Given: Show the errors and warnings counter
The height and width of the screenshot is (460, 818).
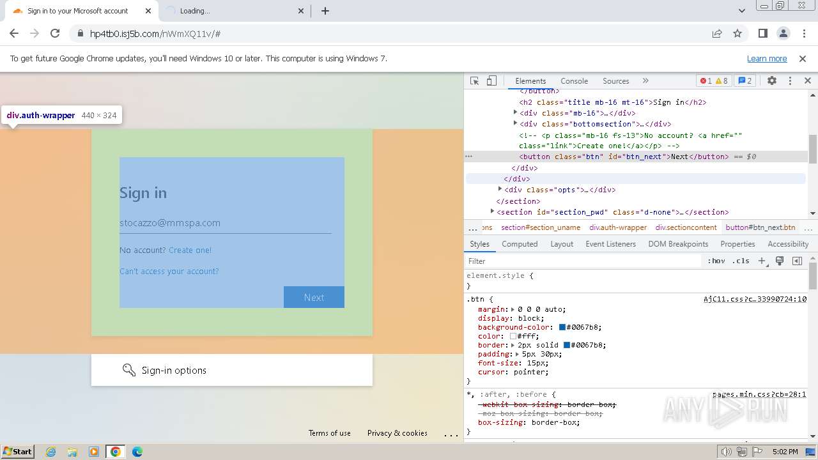Looking at the screenshot, I should (714, 81).
